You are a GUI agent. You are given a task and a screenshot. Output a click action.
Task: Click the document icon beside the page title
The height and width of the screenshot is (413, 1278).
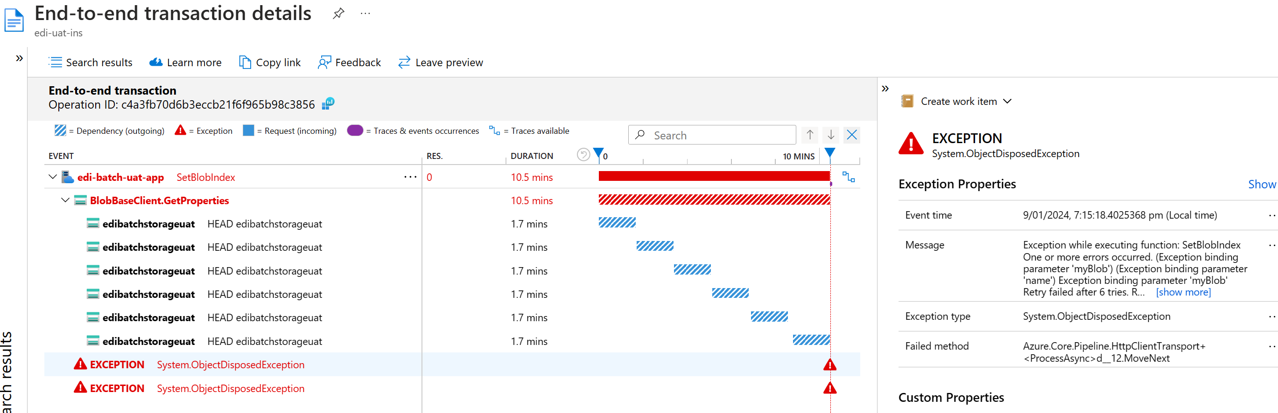[x=14, y=20]
